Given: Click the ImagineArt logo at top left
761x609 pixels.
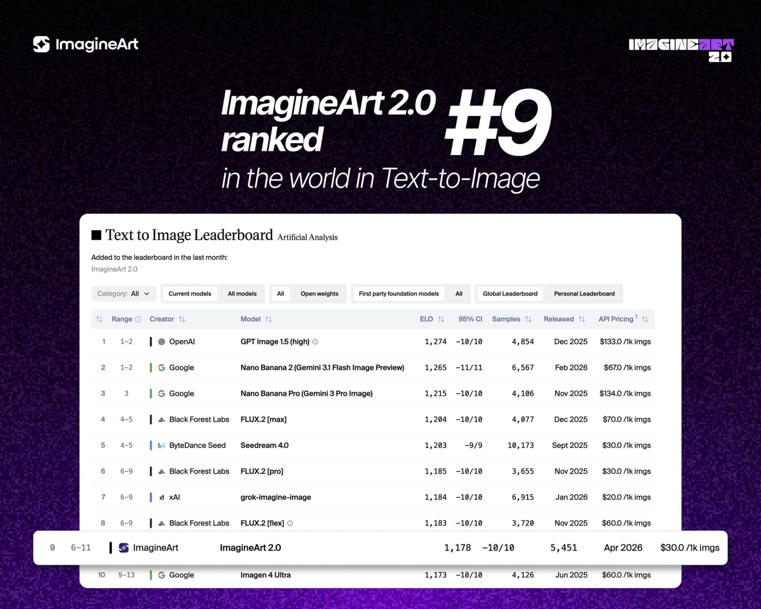Looking at the screenshot, I should [x=86, y=44].
